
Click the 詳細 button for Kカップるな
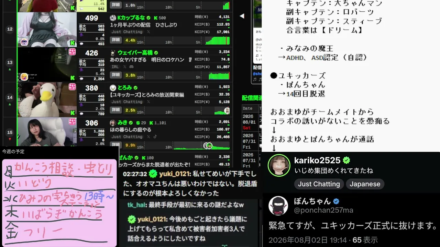coord(116,40)
